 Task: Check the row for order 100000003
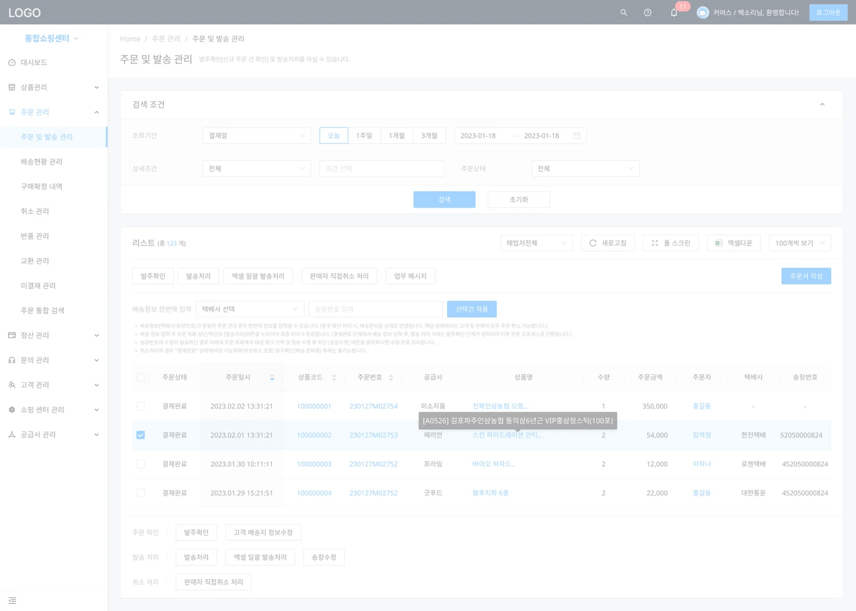(141, 464)
